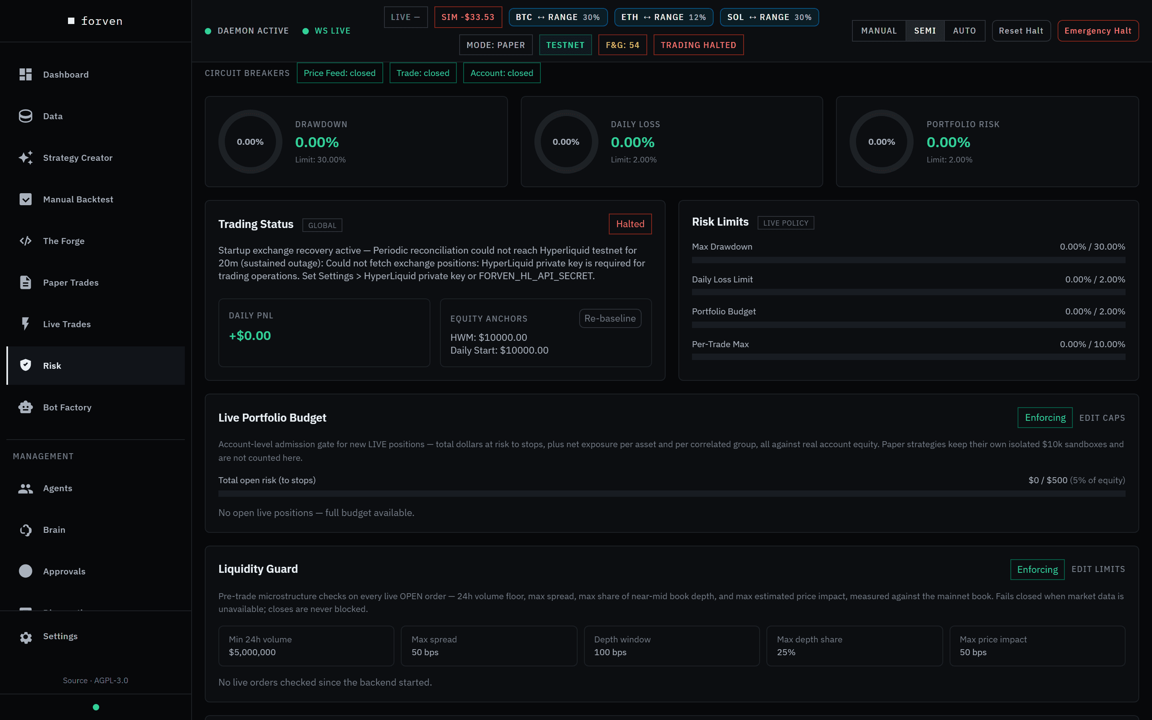Screen dimensions: 1152x720
Task: Open the Approvals management page
Action: tap(96, 571)
